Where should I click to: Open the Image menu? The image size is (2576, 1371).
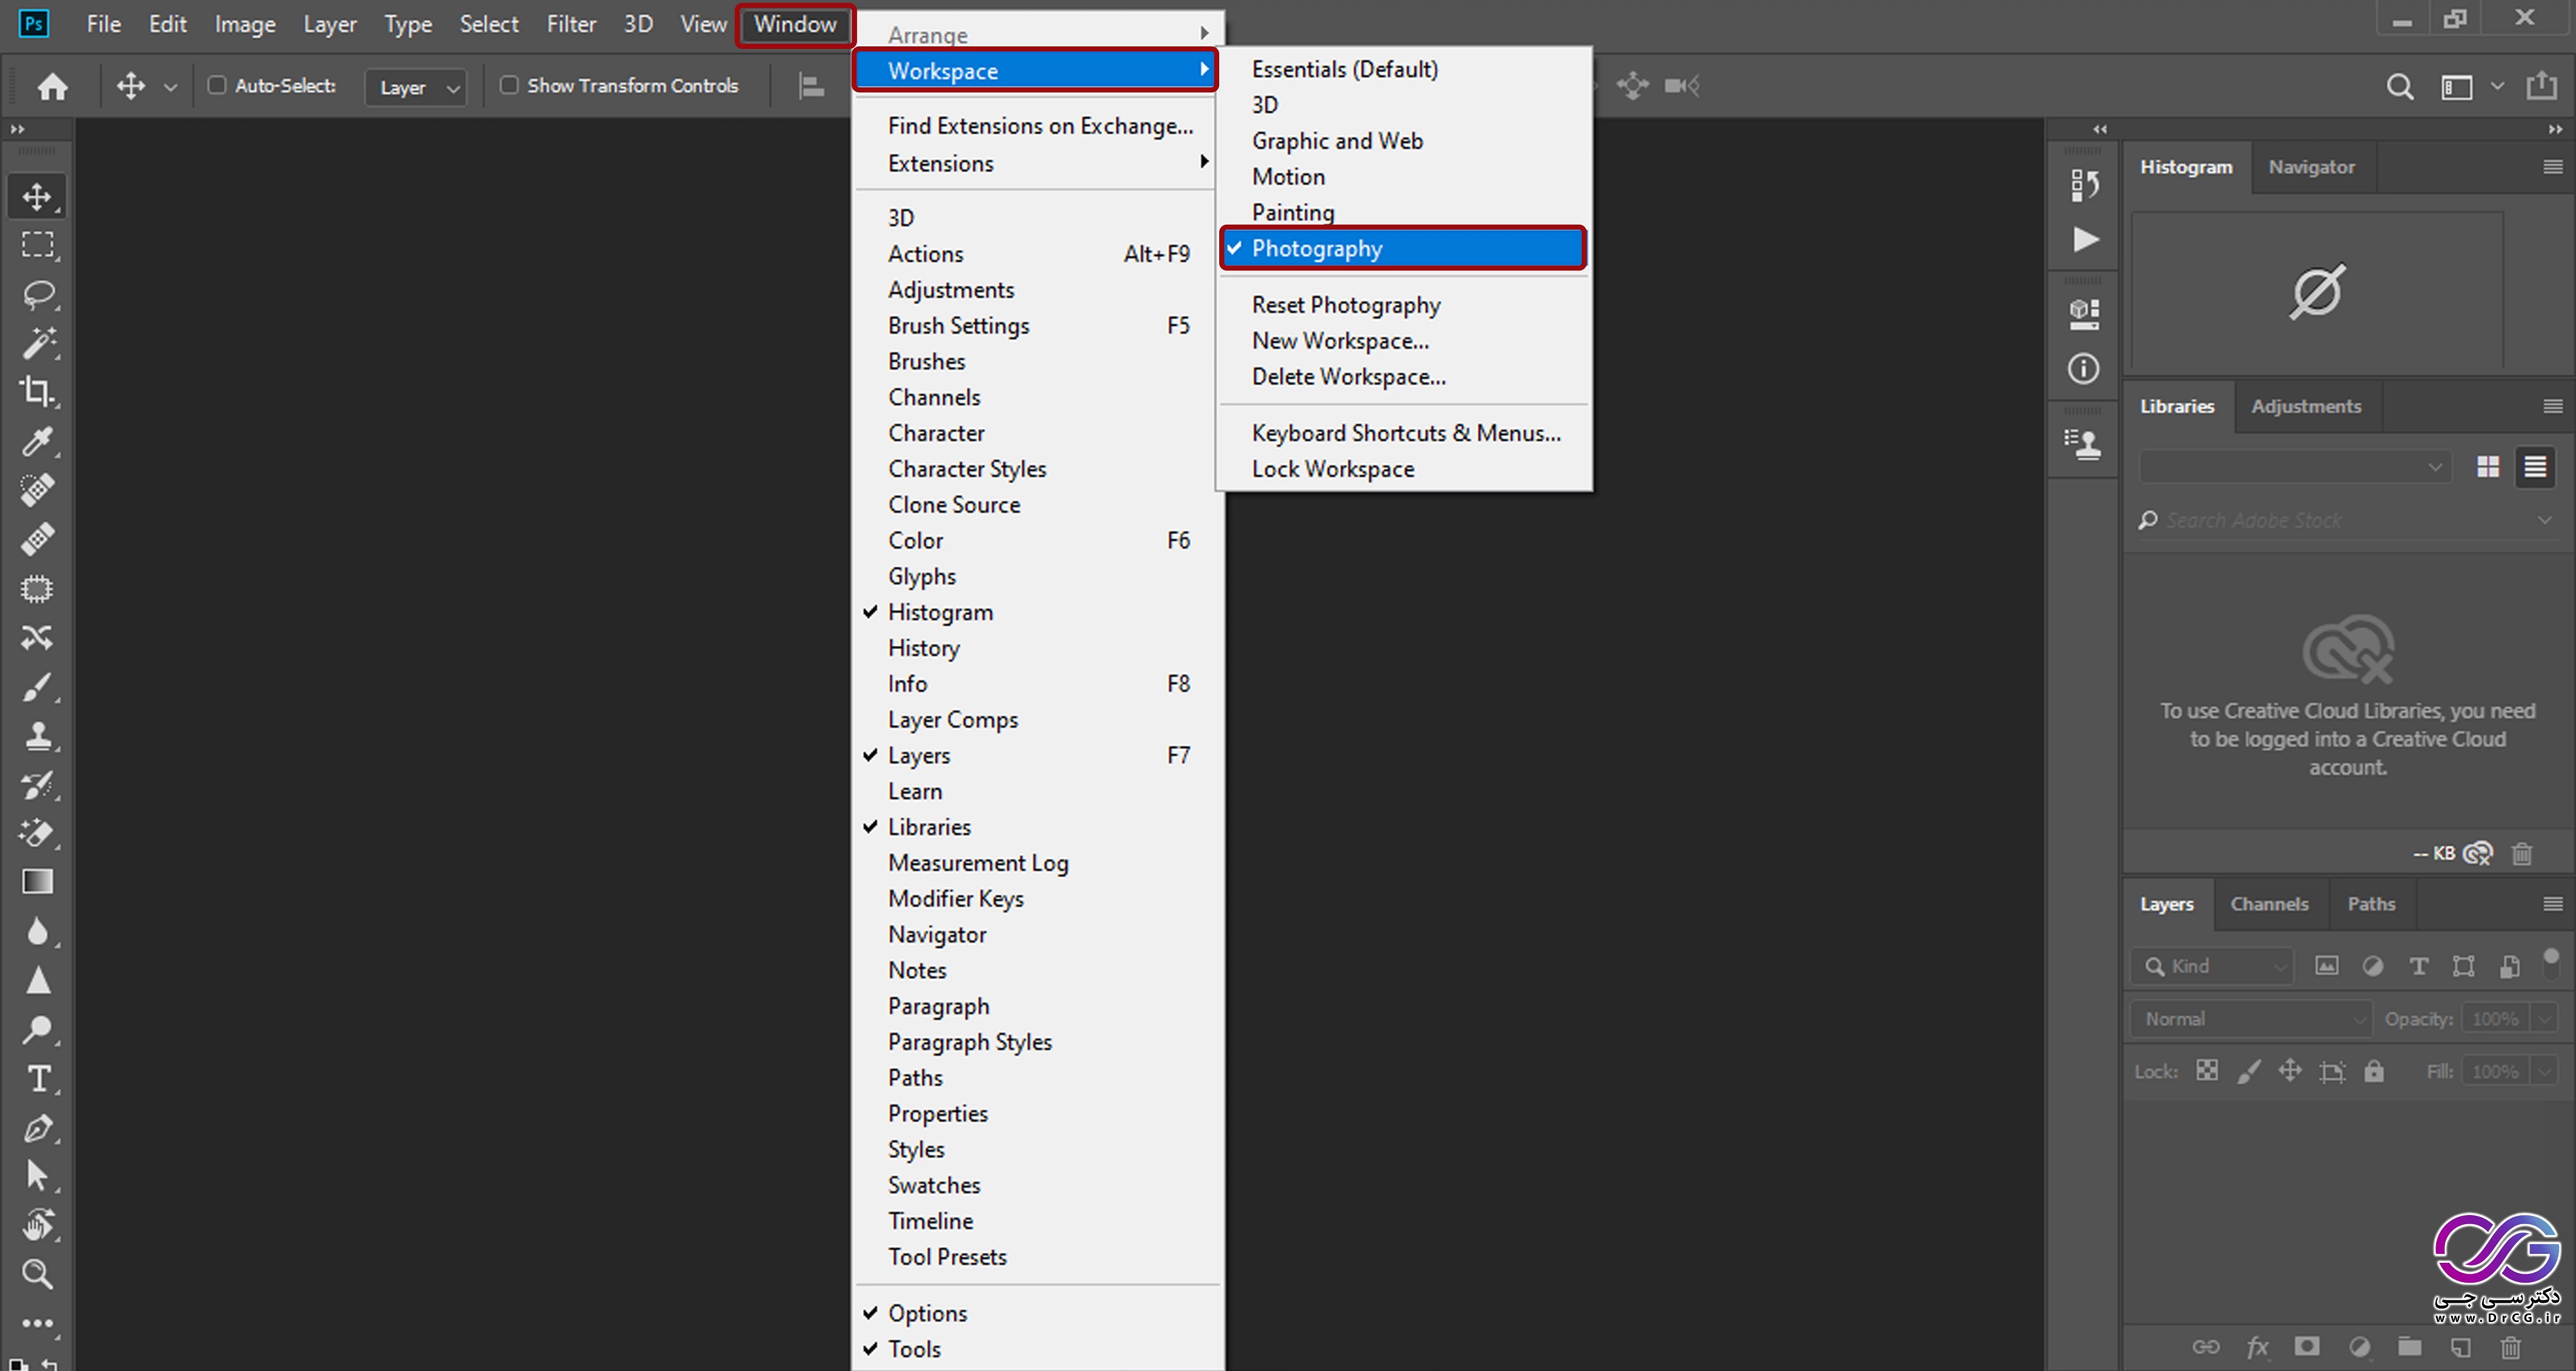pos(245,24)
